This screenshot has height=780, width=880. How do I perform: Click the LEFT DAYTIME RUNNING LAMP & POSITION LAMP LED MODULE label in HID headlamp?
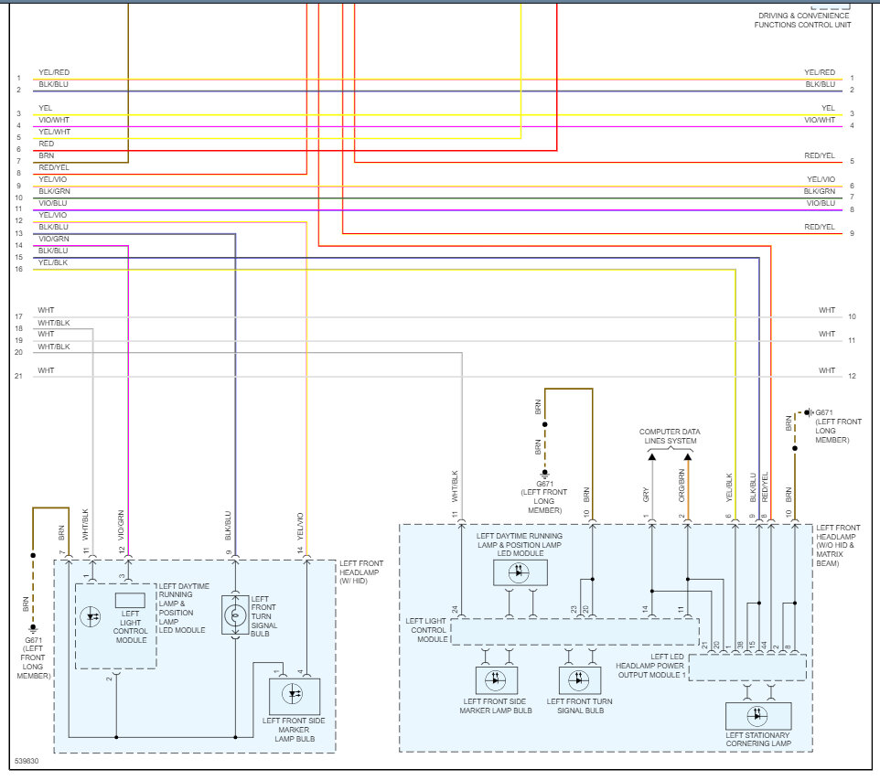[x=184, y=608]
